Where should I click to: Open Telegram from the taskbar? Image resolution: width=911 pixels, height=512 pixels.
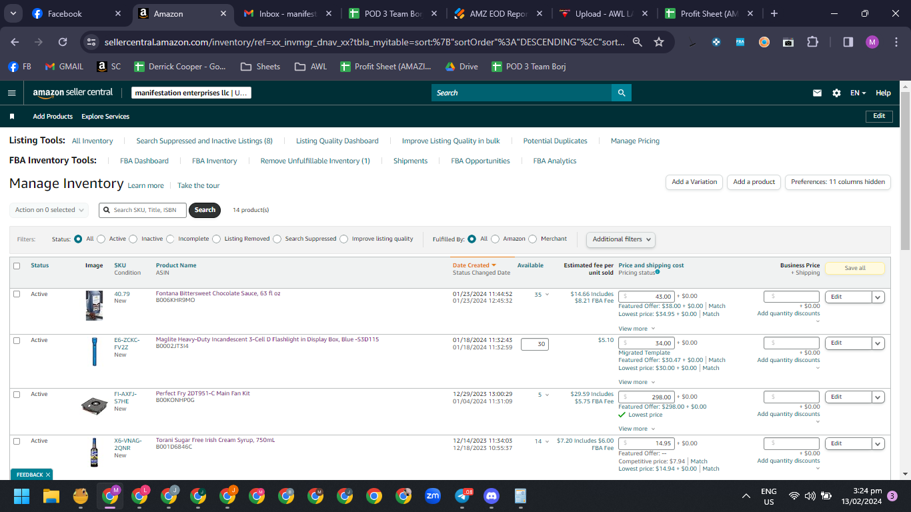click(462, 496)
